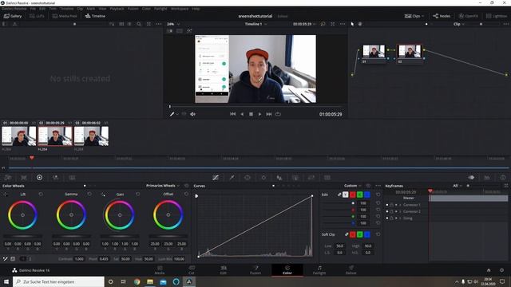
Task: Toggle green channel in curve Edit row
Action: [360, 195]
